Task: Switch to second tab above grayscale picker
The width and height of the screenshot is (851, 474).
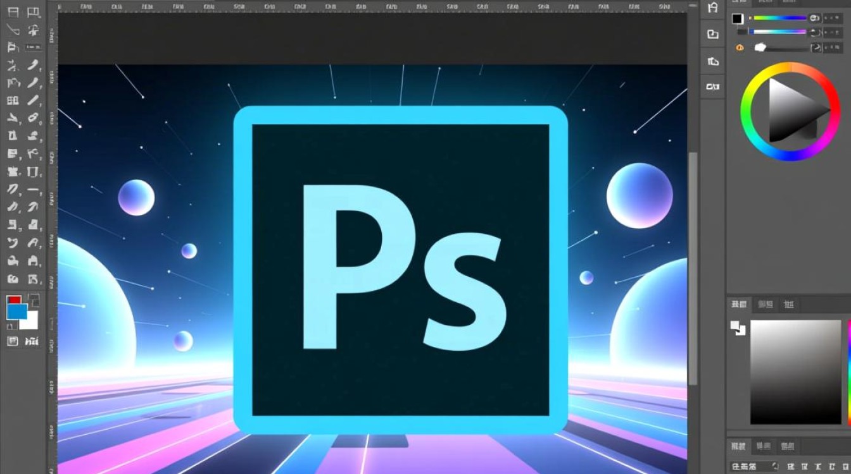Action: 765,305
